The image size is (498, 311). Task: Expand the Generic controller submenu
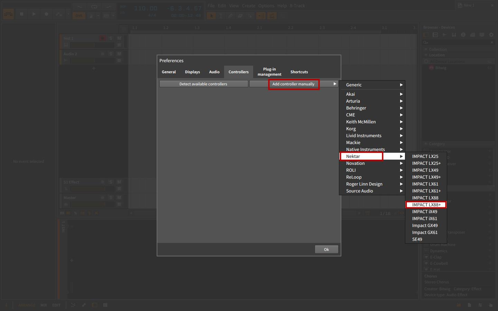tap(372, 85)
